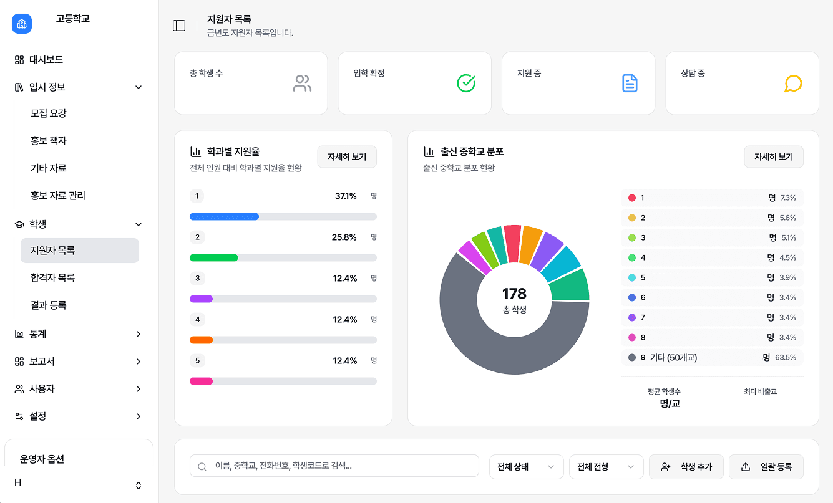
Task: Click the 178 총 학생 donut center
Action: (x=514, y=300)
